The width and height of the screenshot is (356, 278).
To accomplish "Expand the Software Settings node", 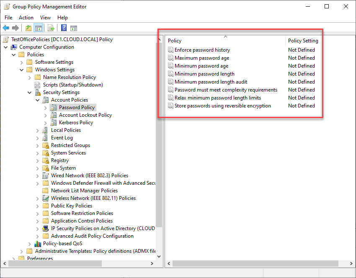I will [x=21, y=63].
